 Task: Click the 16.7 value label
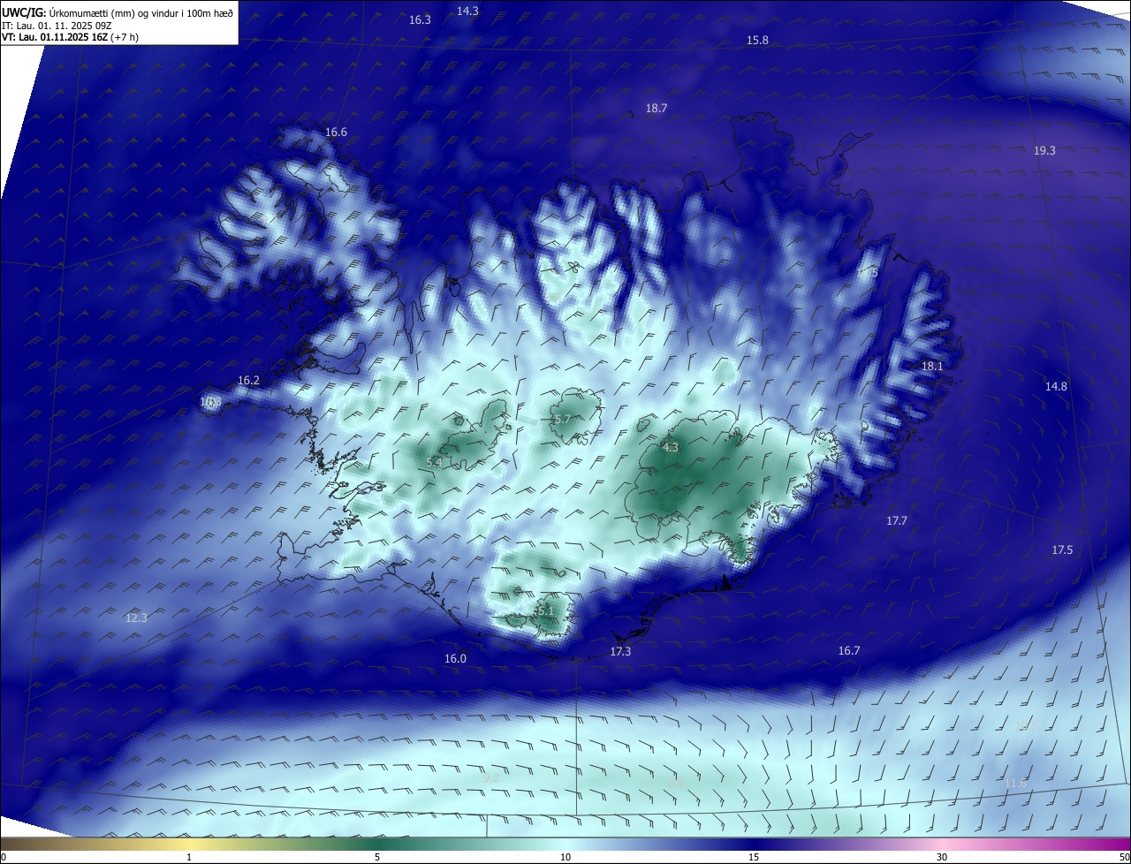pyautogui.click(x=848, y=651)
